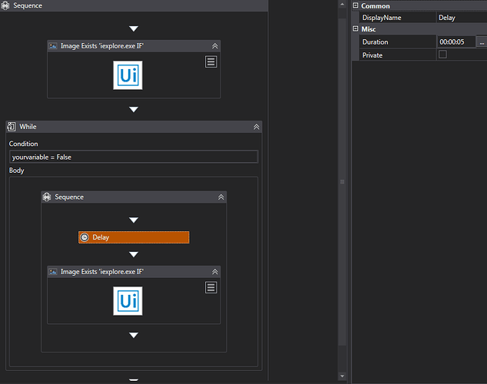Viewport: 487px width, 384px height.
Task: Click the UiPath image thumbnail in the first Image Exists
Action: click(x=128, y=75)
